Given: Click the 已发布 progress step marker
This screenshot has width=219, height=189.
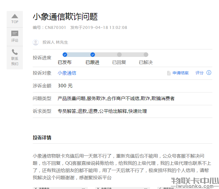Looking at the screenshot, I should pyautogui.click(x=65, y=55).
